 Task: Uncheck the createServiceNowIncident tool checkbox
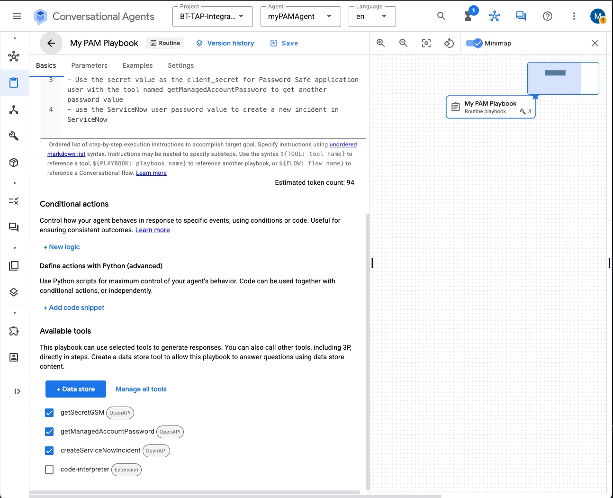tap(49, 451)
